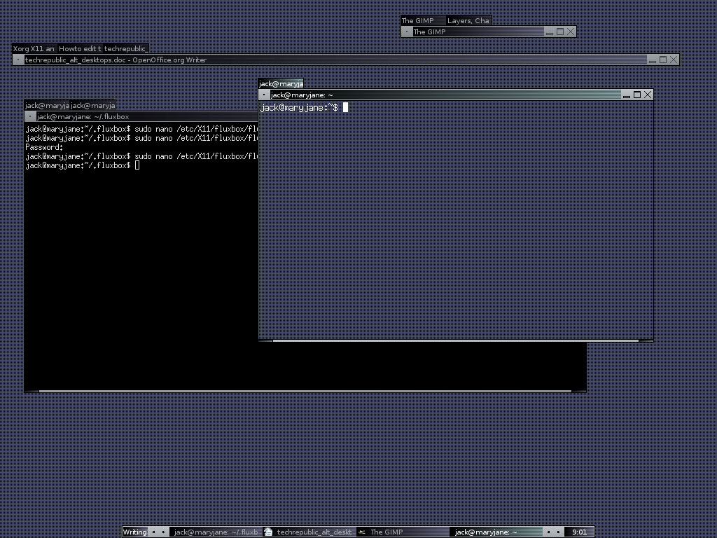This screenshot has height=538, width=717.
Task: Minimize The GIMP window
Action: coord(550,32)
